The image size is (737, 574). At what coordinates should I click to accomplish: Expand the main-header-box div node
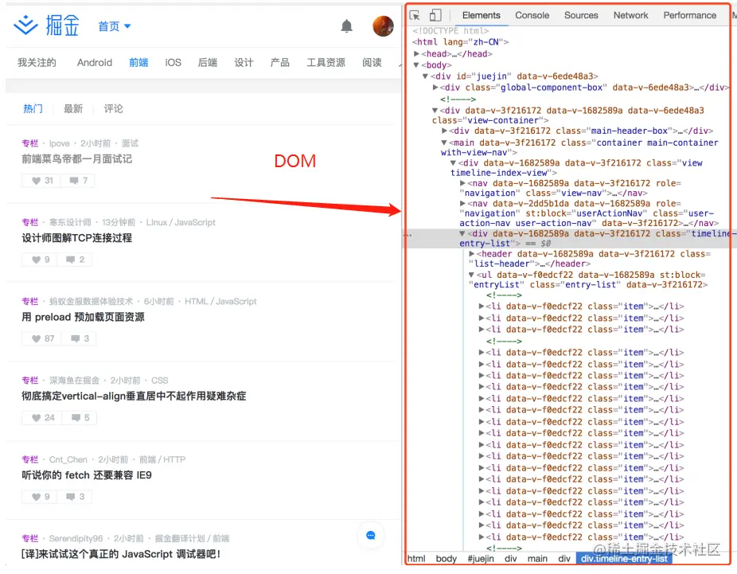[444, 131]
